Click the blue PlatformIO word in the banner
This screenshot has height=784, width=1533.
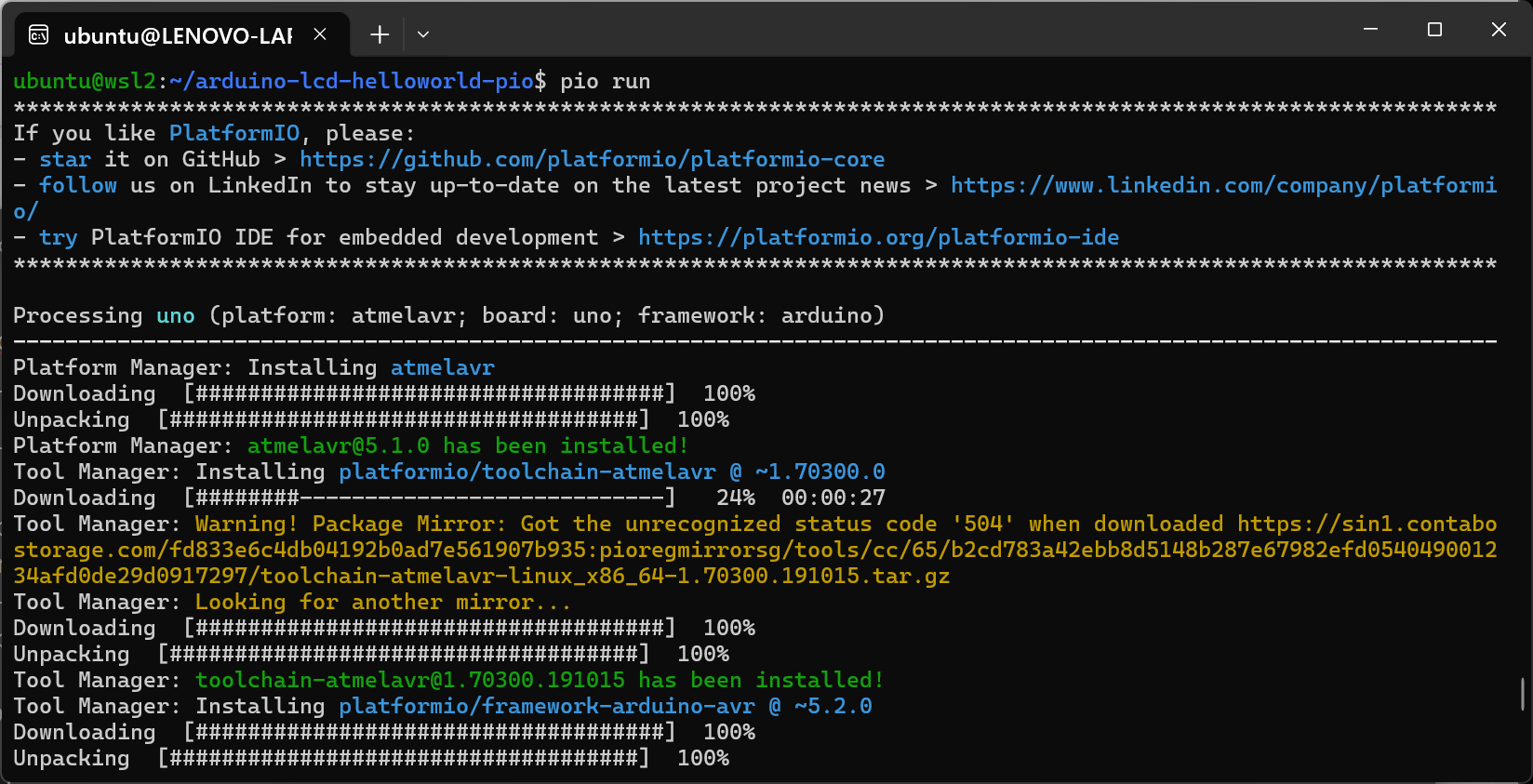[233, 133]
